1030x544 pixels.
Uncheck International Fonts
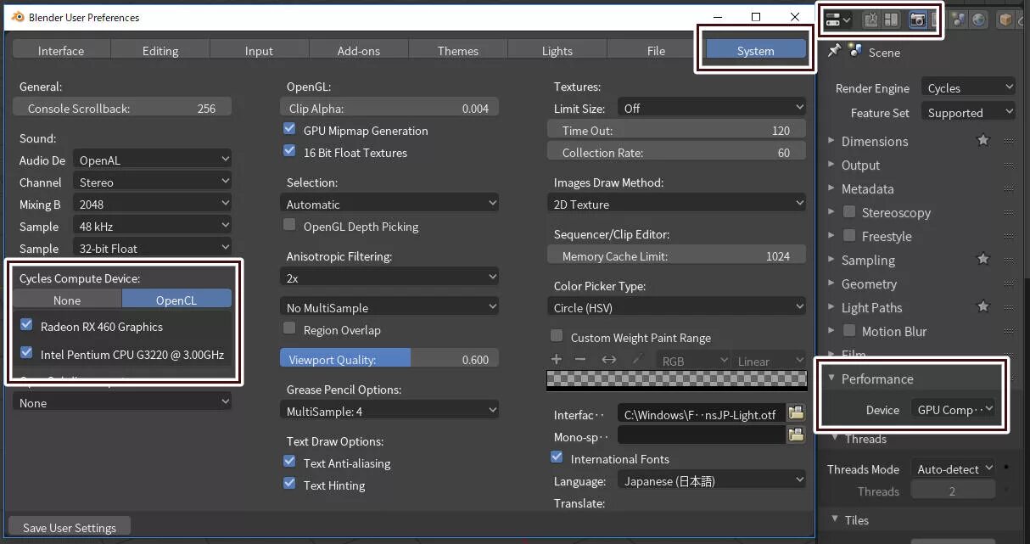point(557,458)
